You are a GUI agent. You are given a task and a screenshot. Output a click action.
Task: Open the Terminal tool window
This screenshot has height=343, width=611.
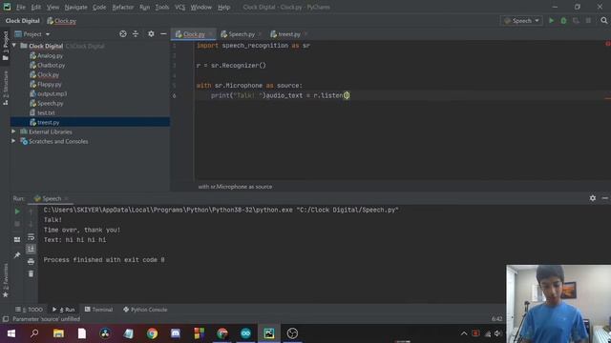click(98, 310)
